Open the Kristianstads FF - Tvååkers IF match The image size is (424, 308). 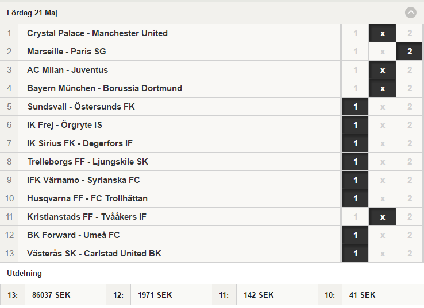point(170,217)
